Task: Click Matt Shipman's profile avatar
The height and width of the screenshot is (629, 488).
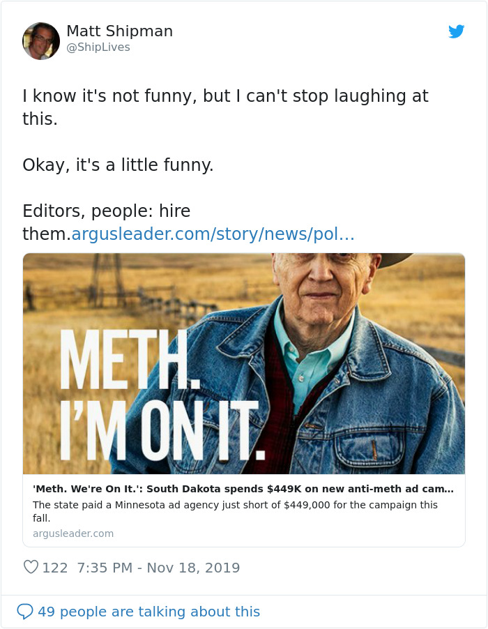Action: [x=41, y=40]
